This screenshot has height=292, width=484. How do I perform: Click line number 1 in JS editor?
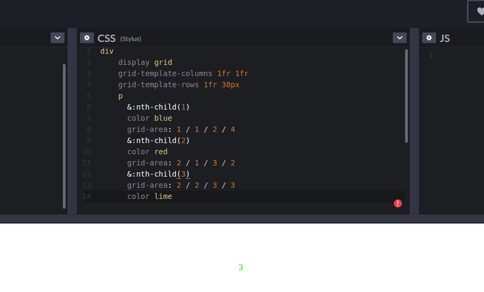pos(431,55)
